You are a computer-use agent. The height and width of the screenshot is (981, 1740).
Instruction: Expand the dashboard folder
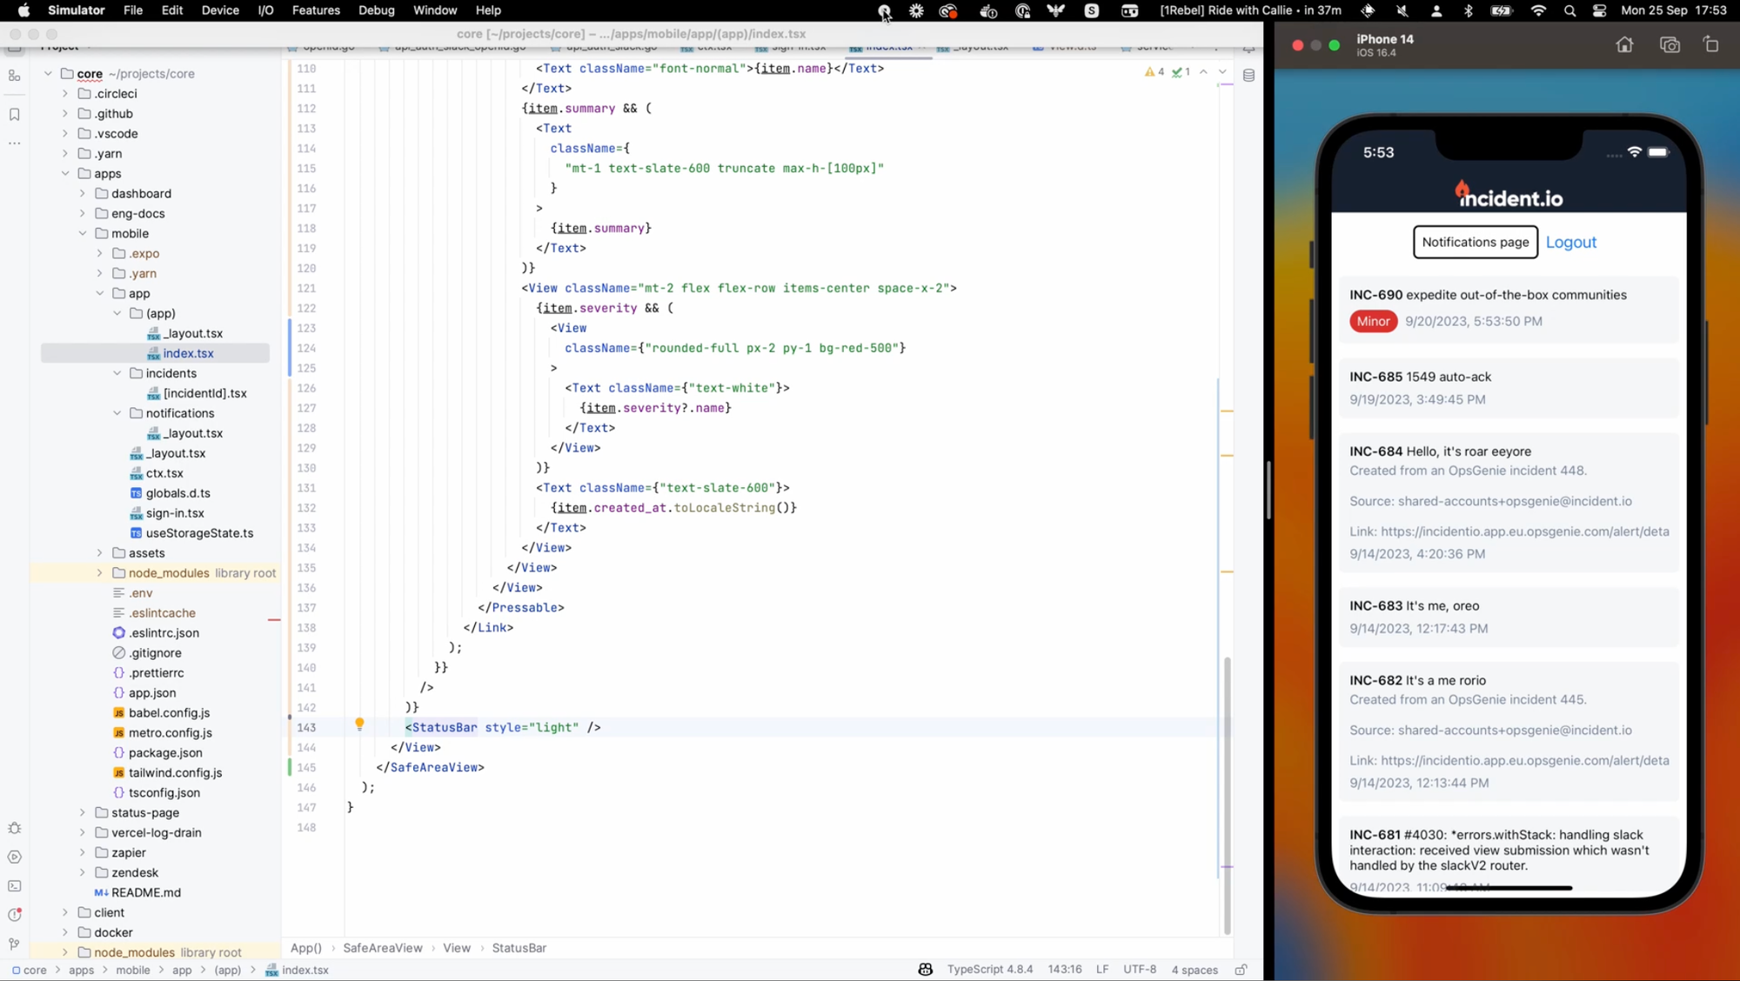(x=83, y=194)
